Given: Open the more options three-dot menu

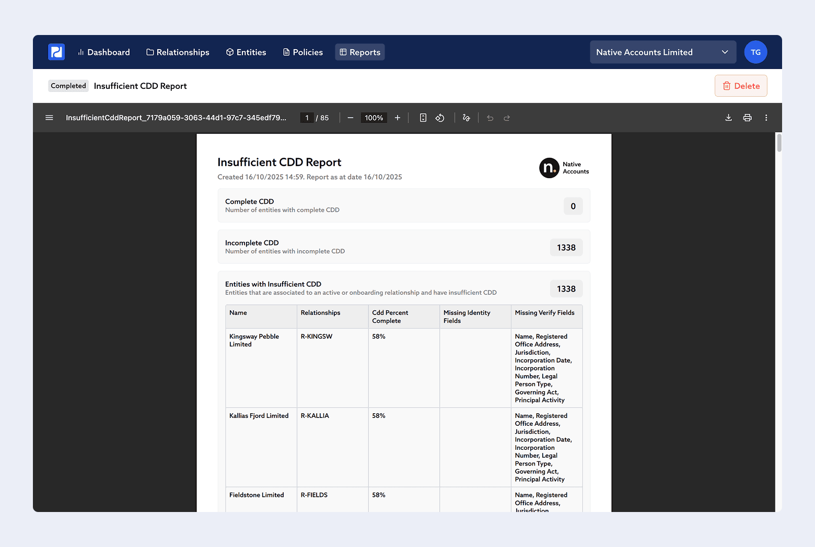Looking at the screenshot, I should click(x=766, y=118).
